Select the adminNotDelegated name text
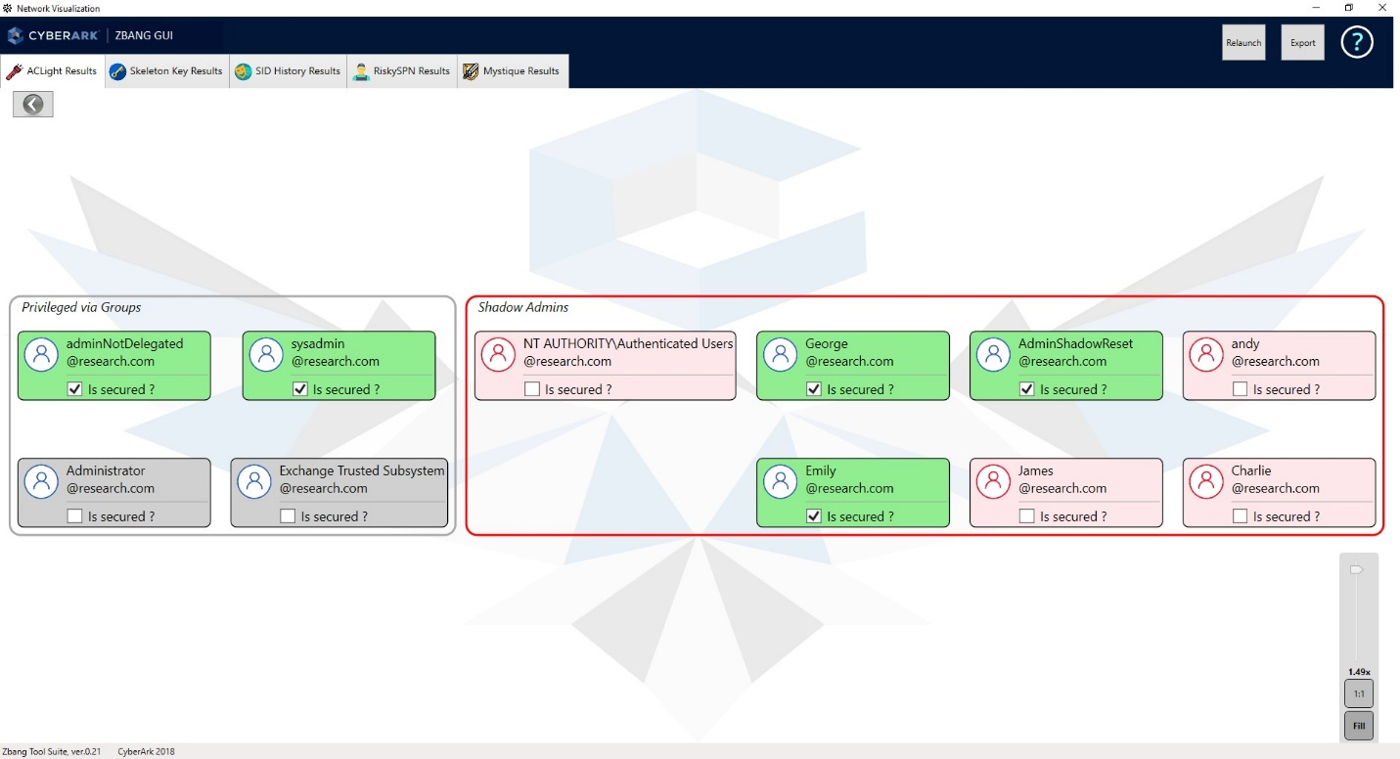The width and height of the screenshot is (1400, 759). [x=125, y=343]
